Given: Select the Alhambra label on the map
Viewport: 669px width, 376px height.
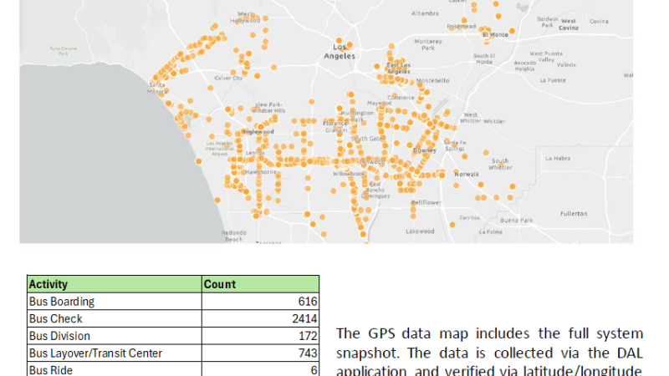Looking at the screenshot, I should (x=424, y=14).
